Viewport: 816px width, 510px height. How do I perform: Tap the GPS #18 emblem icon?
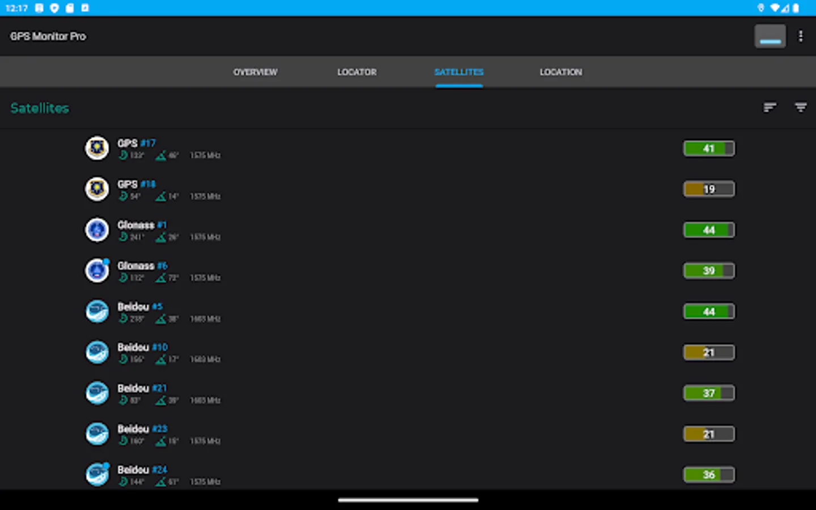[97, 189]
